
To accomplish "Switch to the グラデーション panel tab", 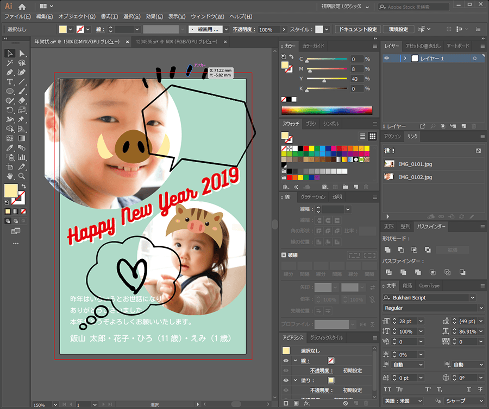I will pos(314,197).
